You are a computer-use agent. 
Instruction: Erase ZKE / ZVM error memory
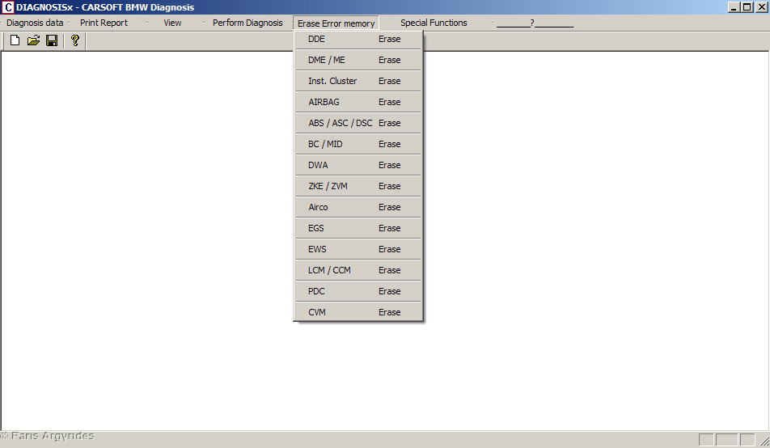click(358, 186)
